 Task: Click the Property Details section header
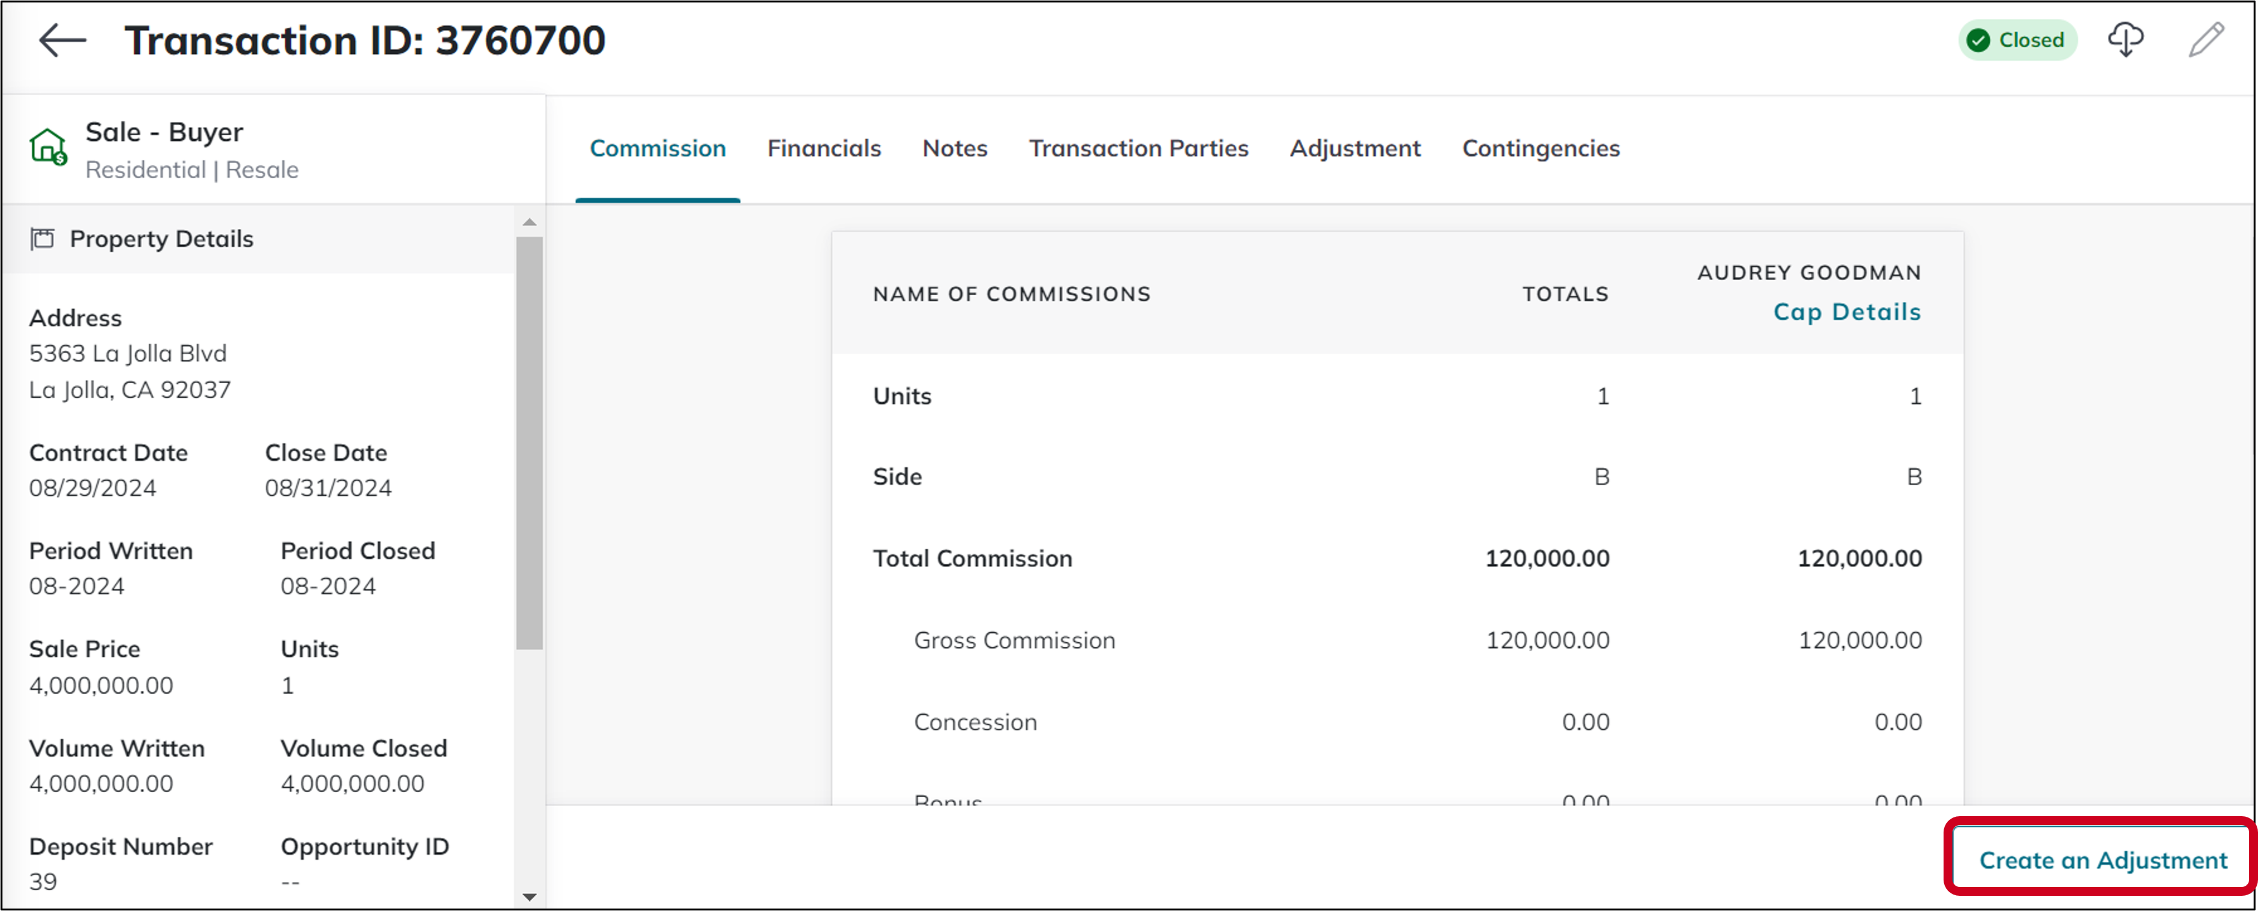coord(162,238)
